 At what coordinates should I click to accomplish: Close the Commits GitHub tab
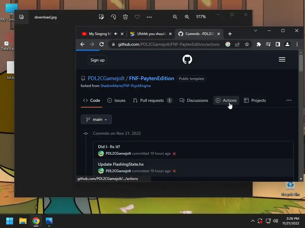(219, 34)
